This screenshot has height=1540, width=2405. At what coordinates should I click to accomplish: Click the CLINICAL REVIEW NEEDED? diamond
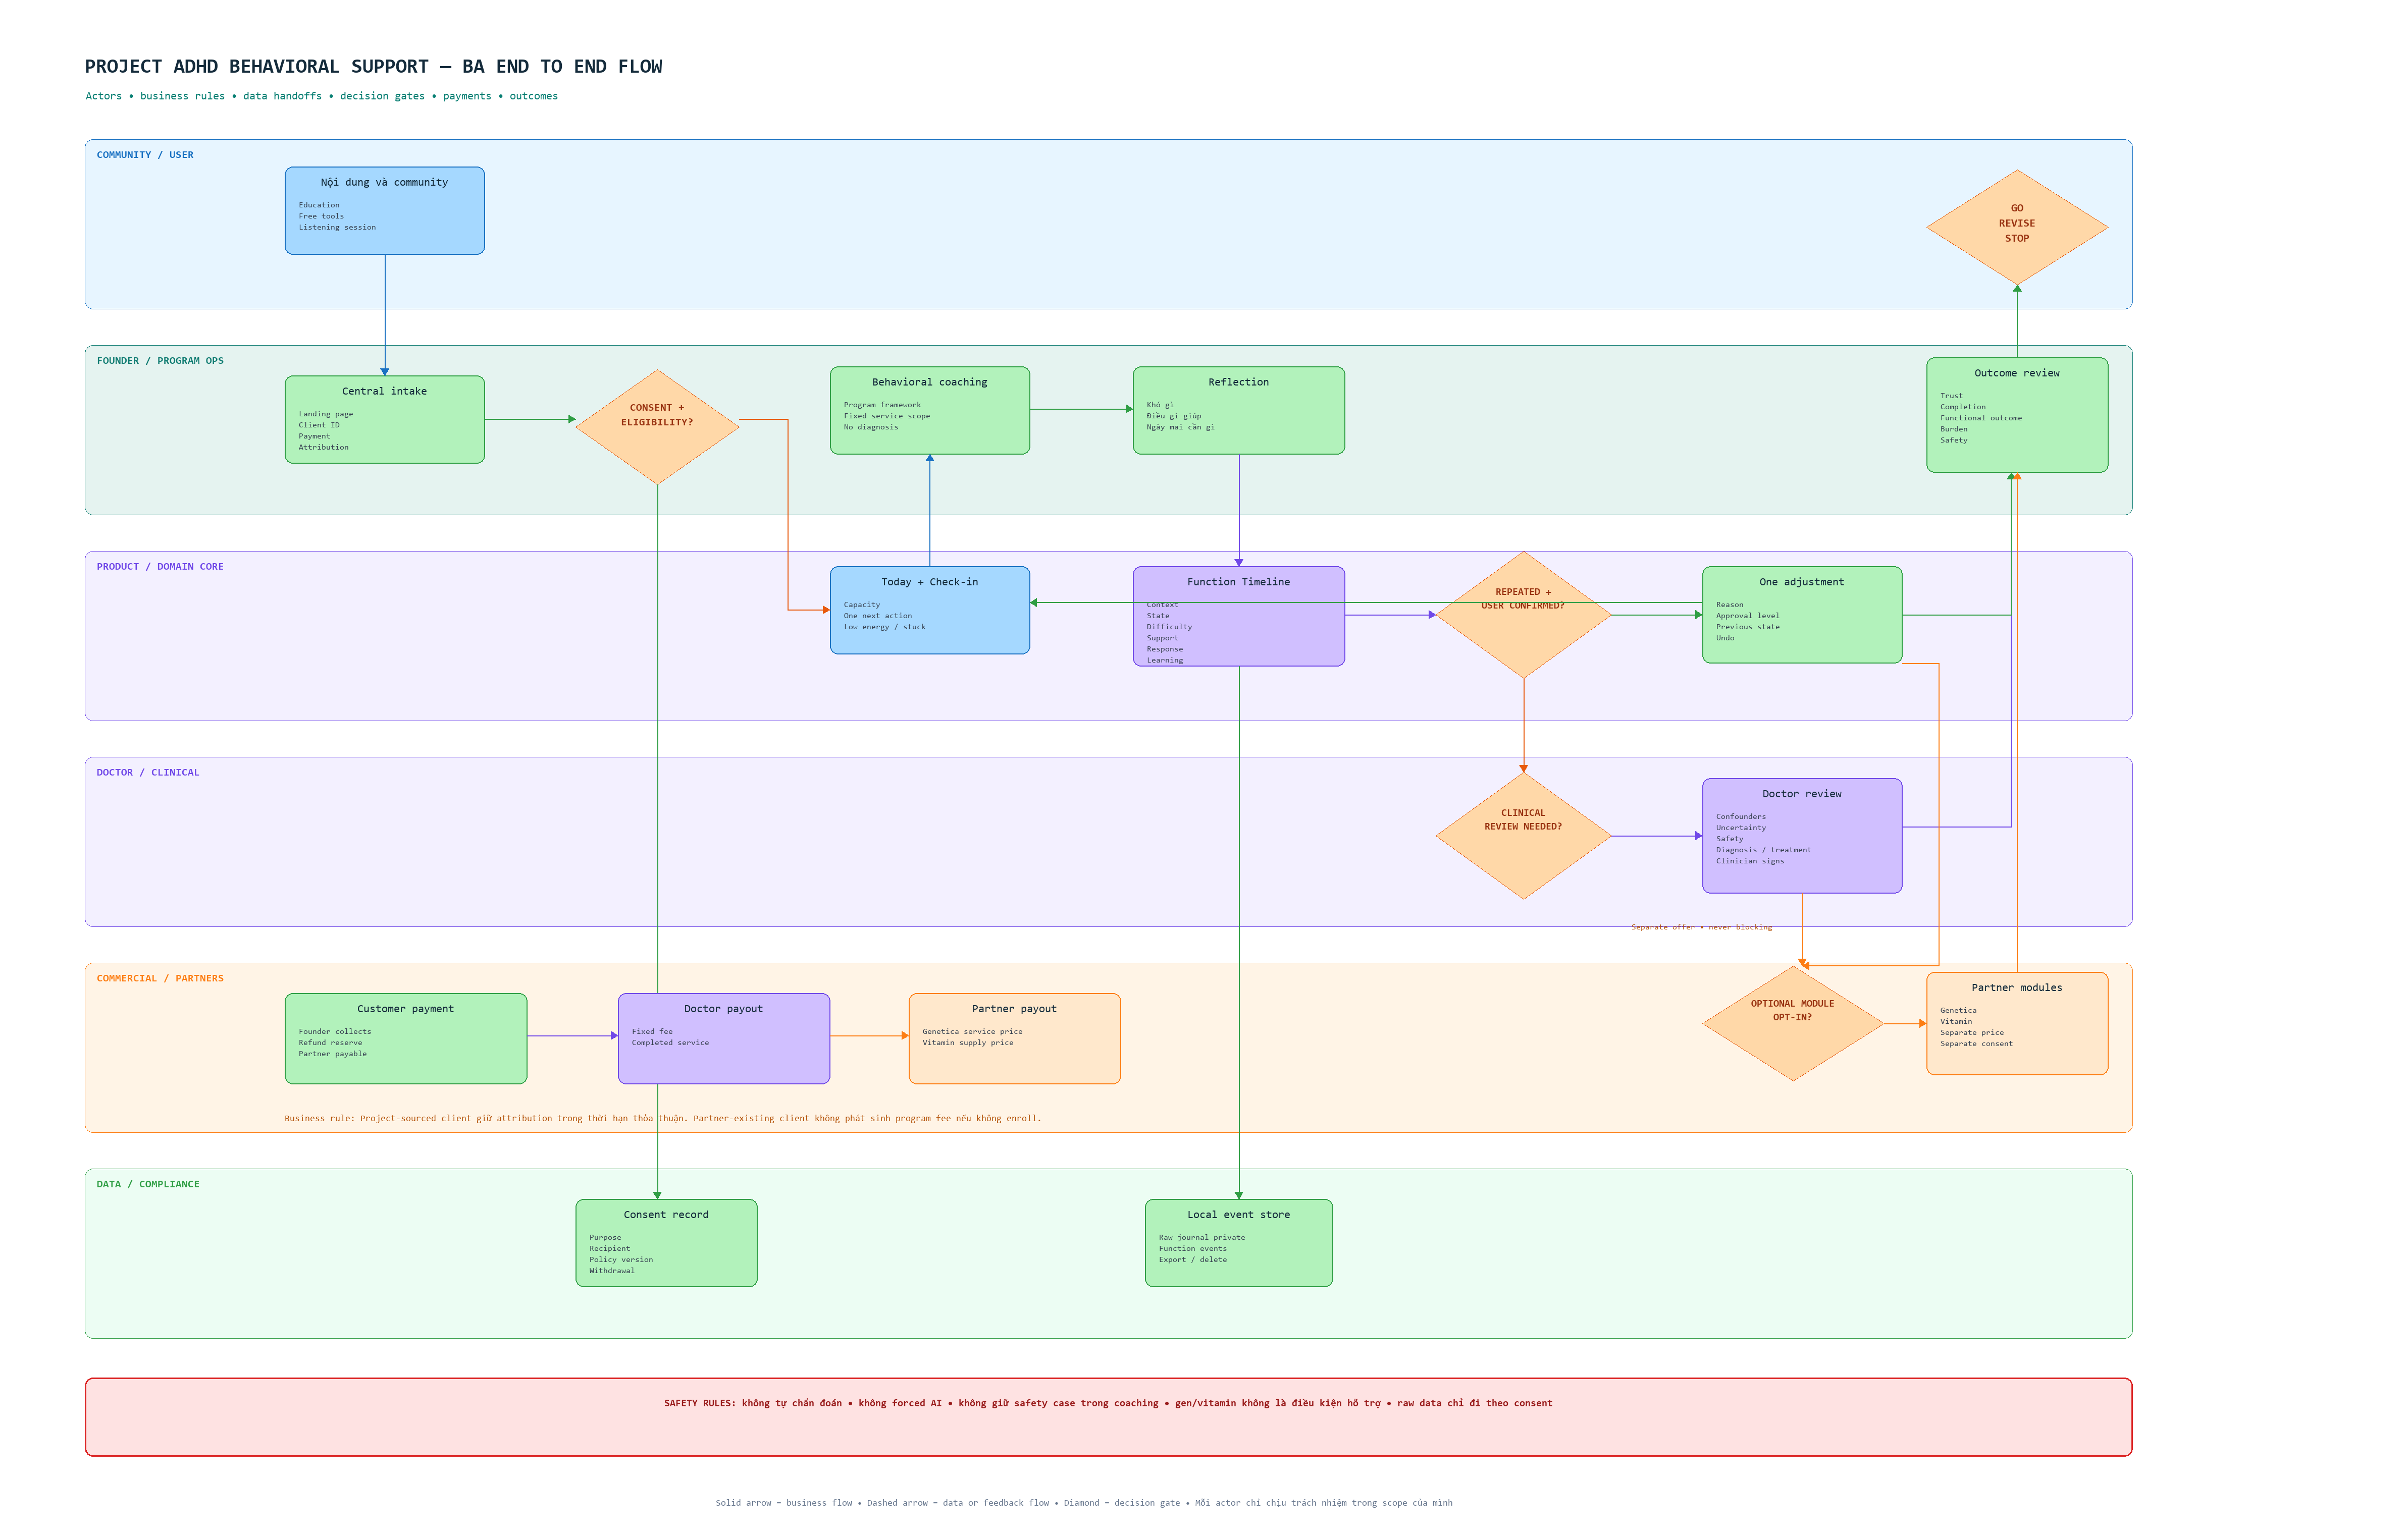click(x=1524, y=836)
